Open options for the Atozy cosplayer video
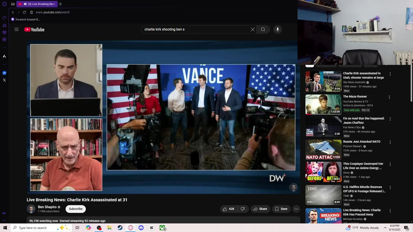This screenshot has height=232, width=413. 390,164
